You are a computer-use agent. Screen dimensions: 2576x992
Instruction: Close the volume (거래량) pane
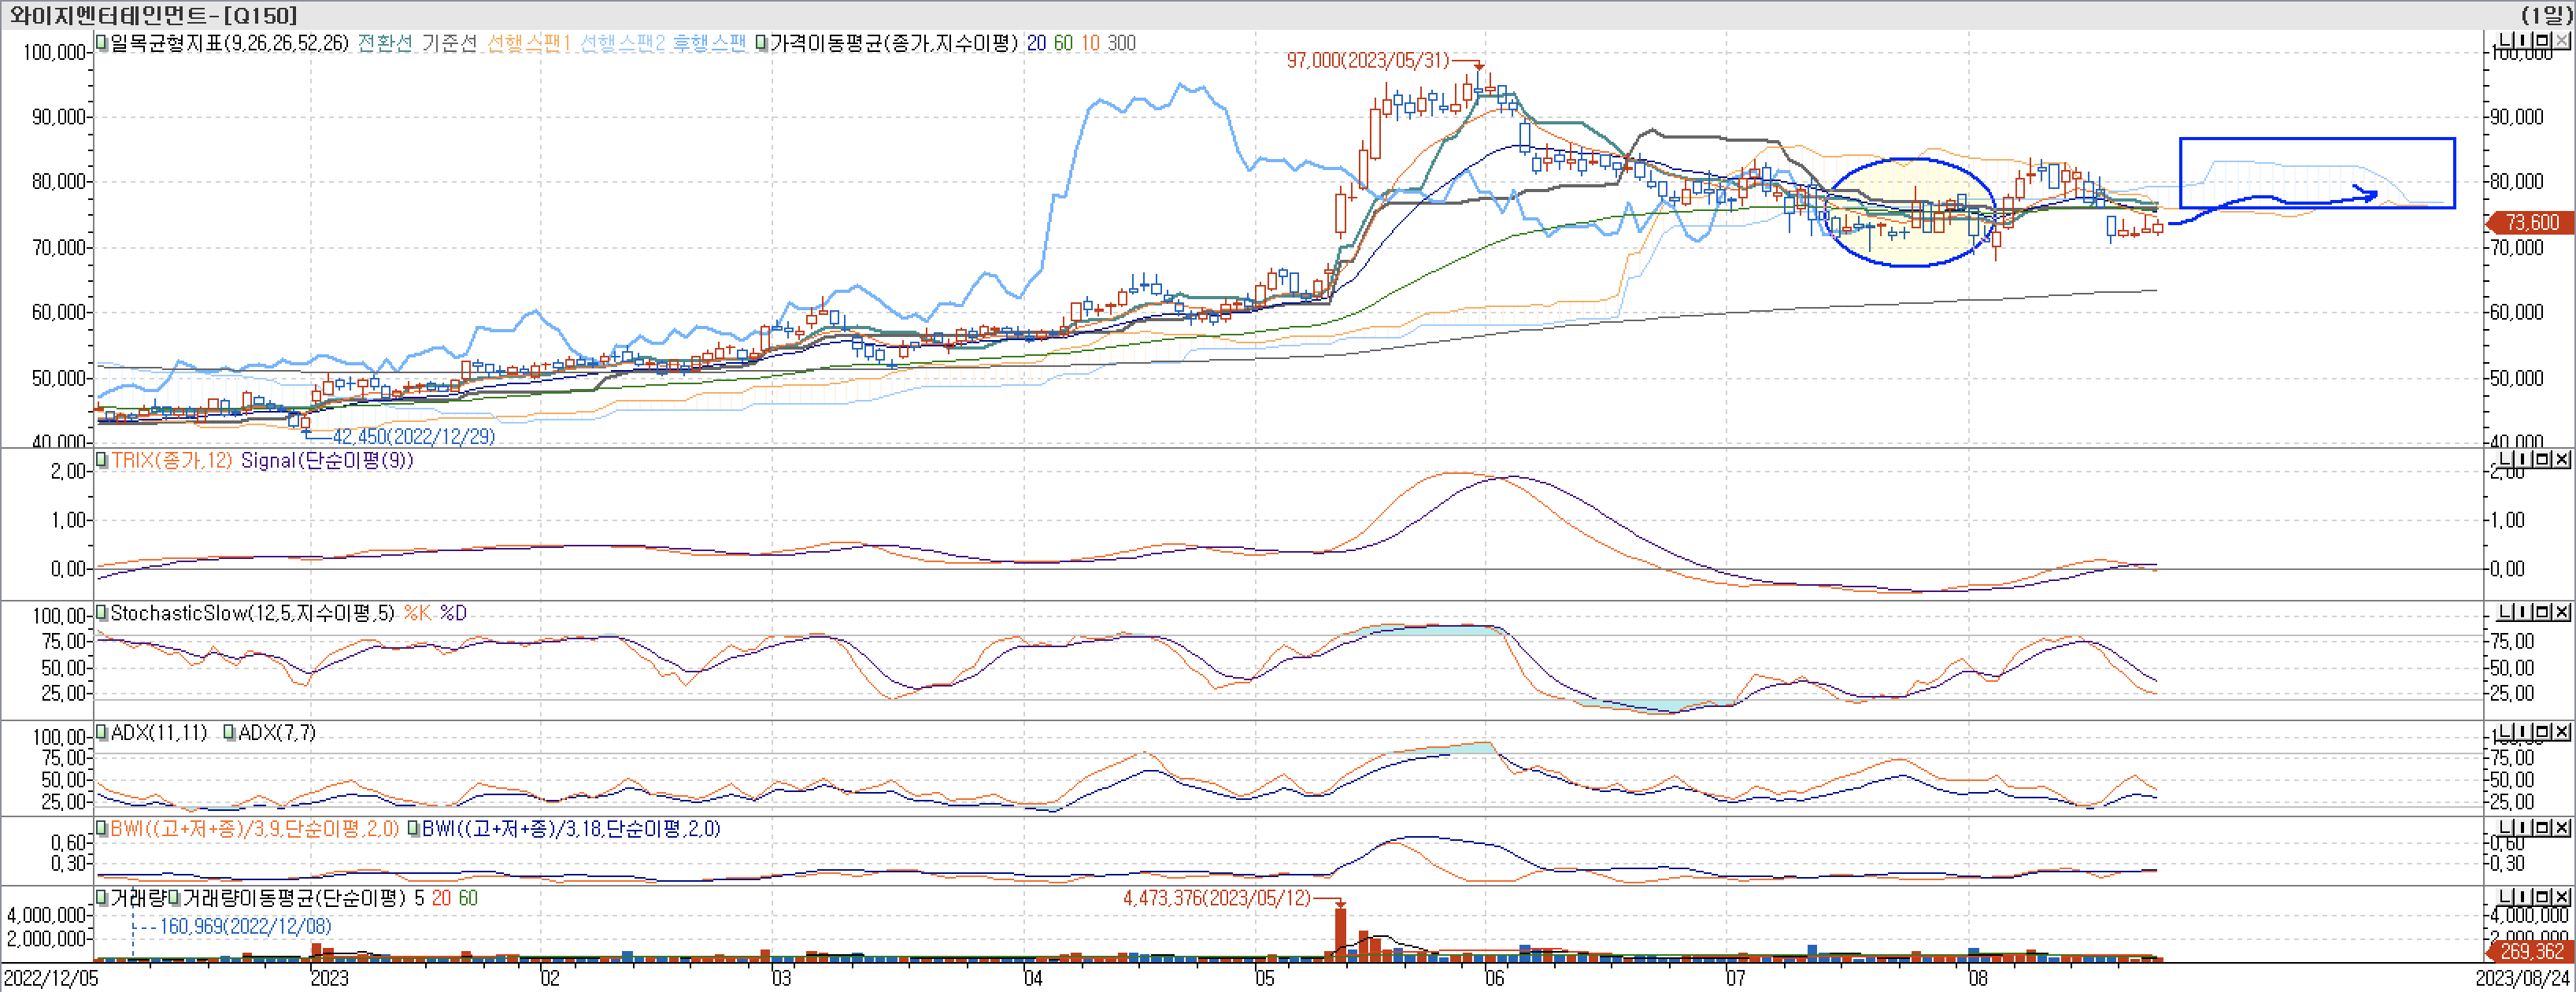(x=2562, y=897)
